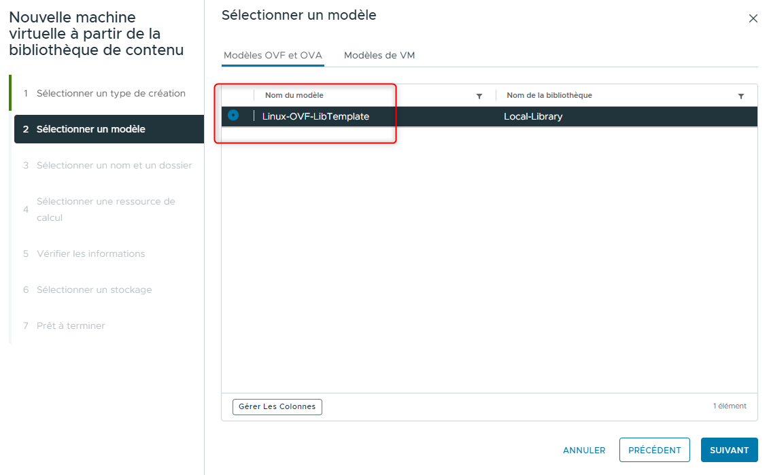Image resolution: width=769 pixels, height=475 pixels.
Task: Sort by the Nom de la bibliothèque header
Action: (549, 96)
